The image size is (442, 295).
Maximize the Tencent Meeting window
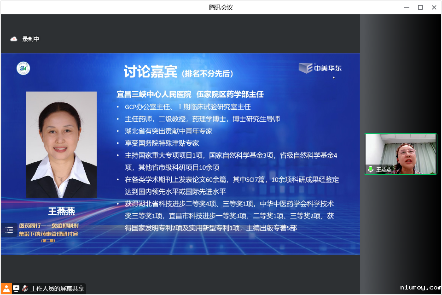point(420,7)
